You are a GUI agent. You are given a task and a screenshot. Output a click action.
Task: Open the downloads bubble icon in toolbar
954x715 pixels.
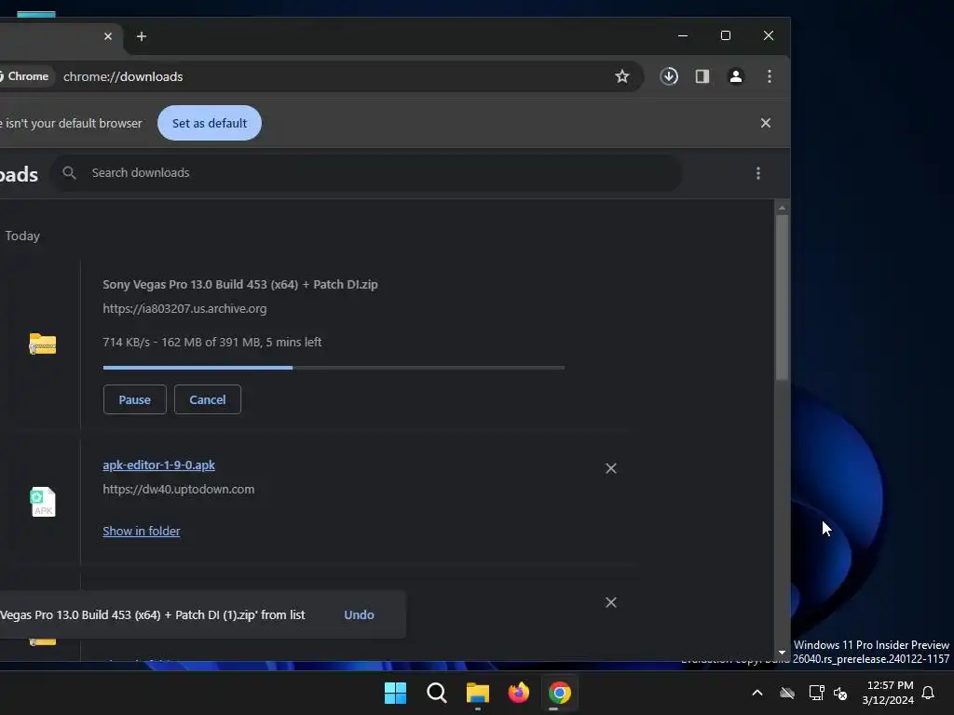(x=669, y=76)
